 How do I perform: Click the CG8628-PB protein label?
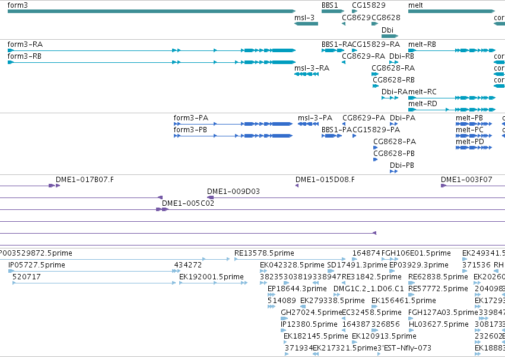394,154
